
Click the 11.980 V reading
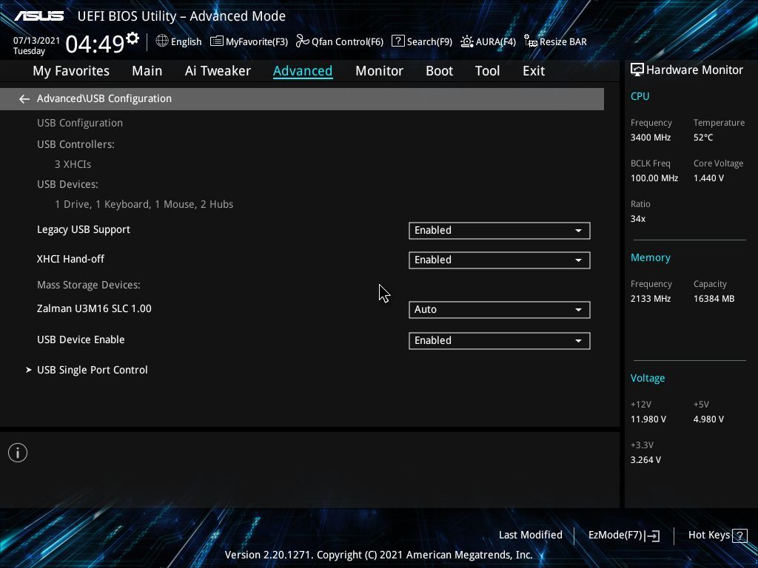[648, 419]
